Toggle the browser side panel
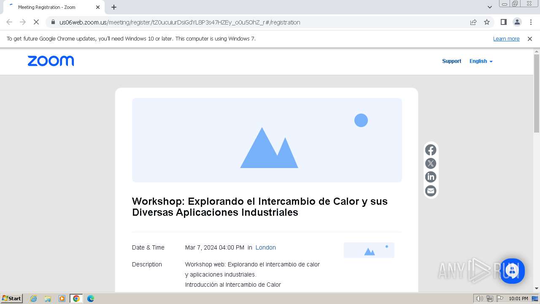The image size is (540, 304). coord(503,22)
